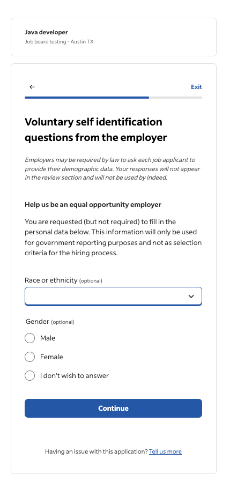Click the Help us be an equal opportunity employer subheading

93,205
